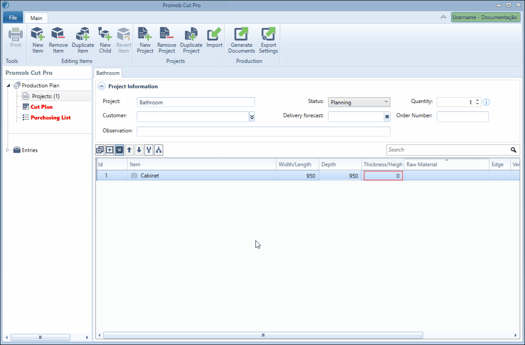The image size is (525, 345).
Task: Toggle the Id column display button
Action: coord(119,150)
